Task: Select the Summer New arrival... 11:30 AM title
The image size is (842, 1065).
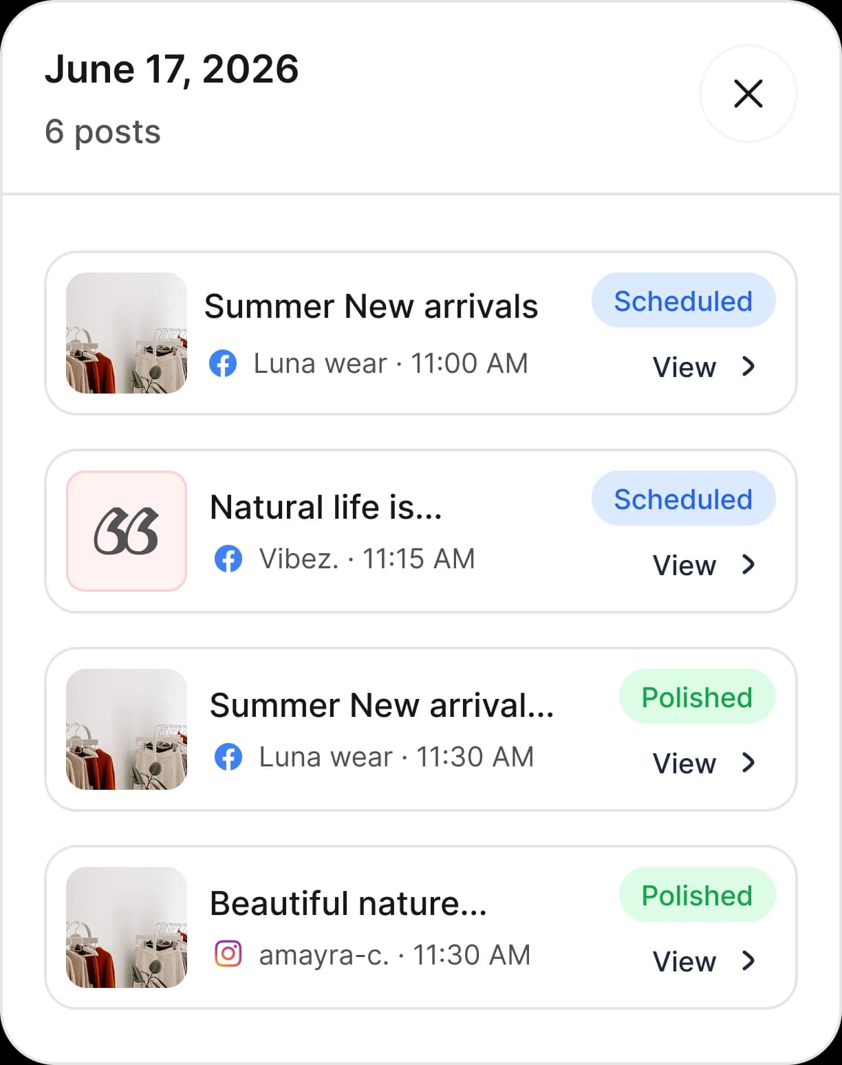Action: coord(382,705)
